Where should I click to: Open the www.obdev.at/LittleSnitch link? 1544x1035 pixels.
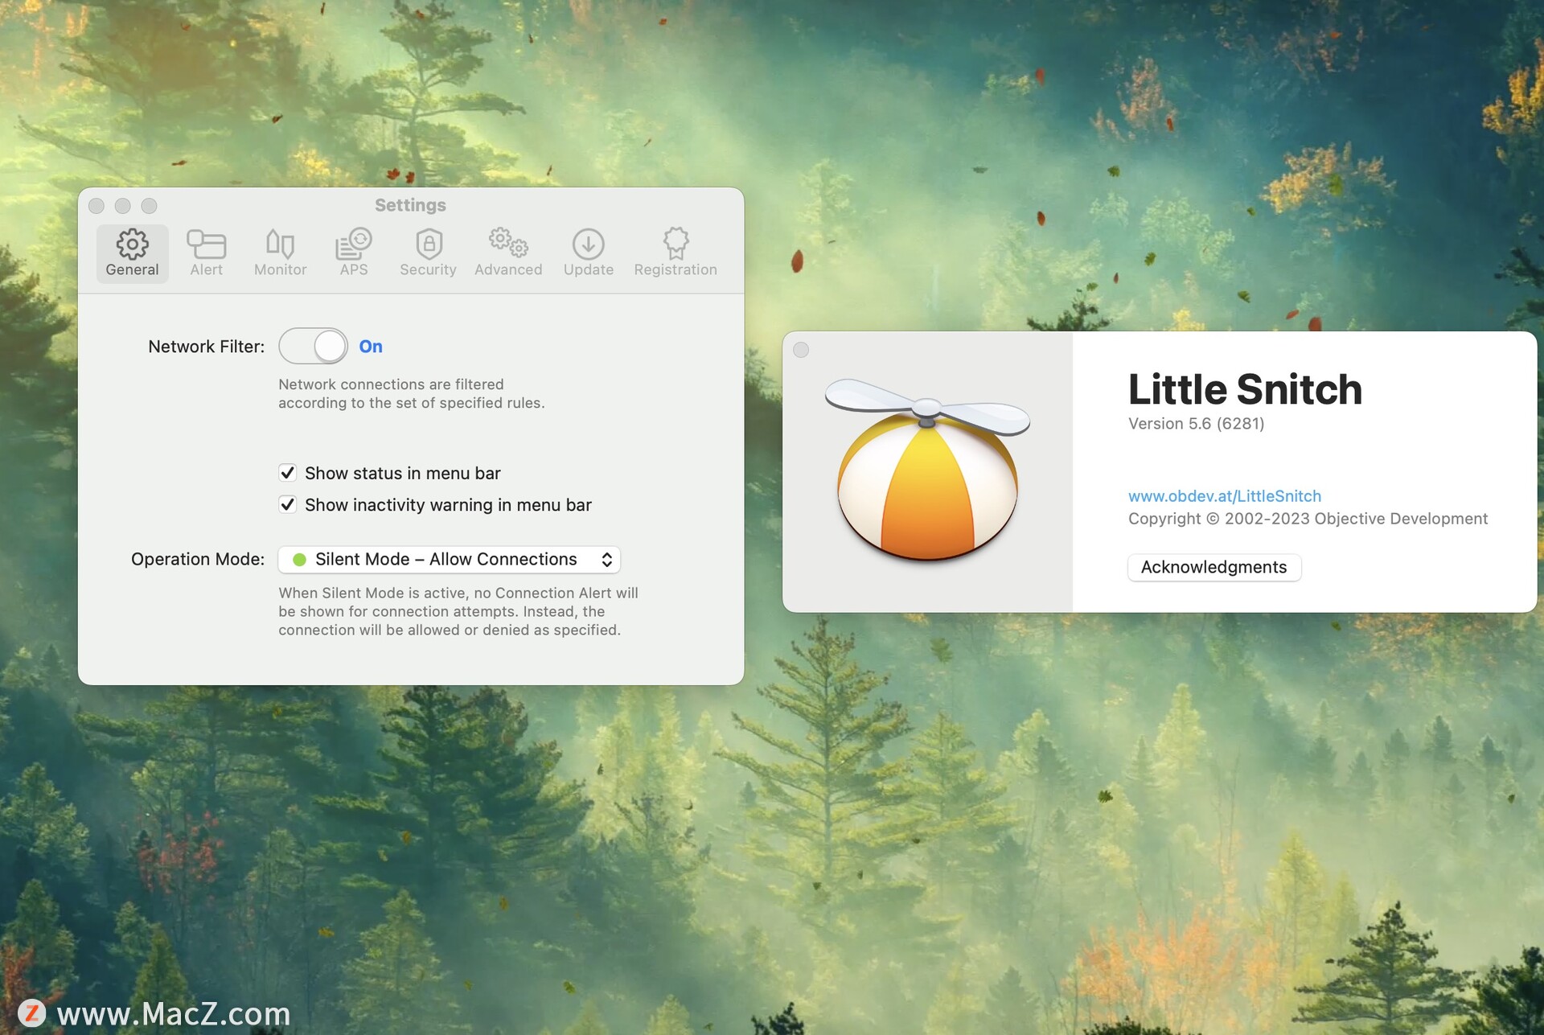[x=1224, y=496]
